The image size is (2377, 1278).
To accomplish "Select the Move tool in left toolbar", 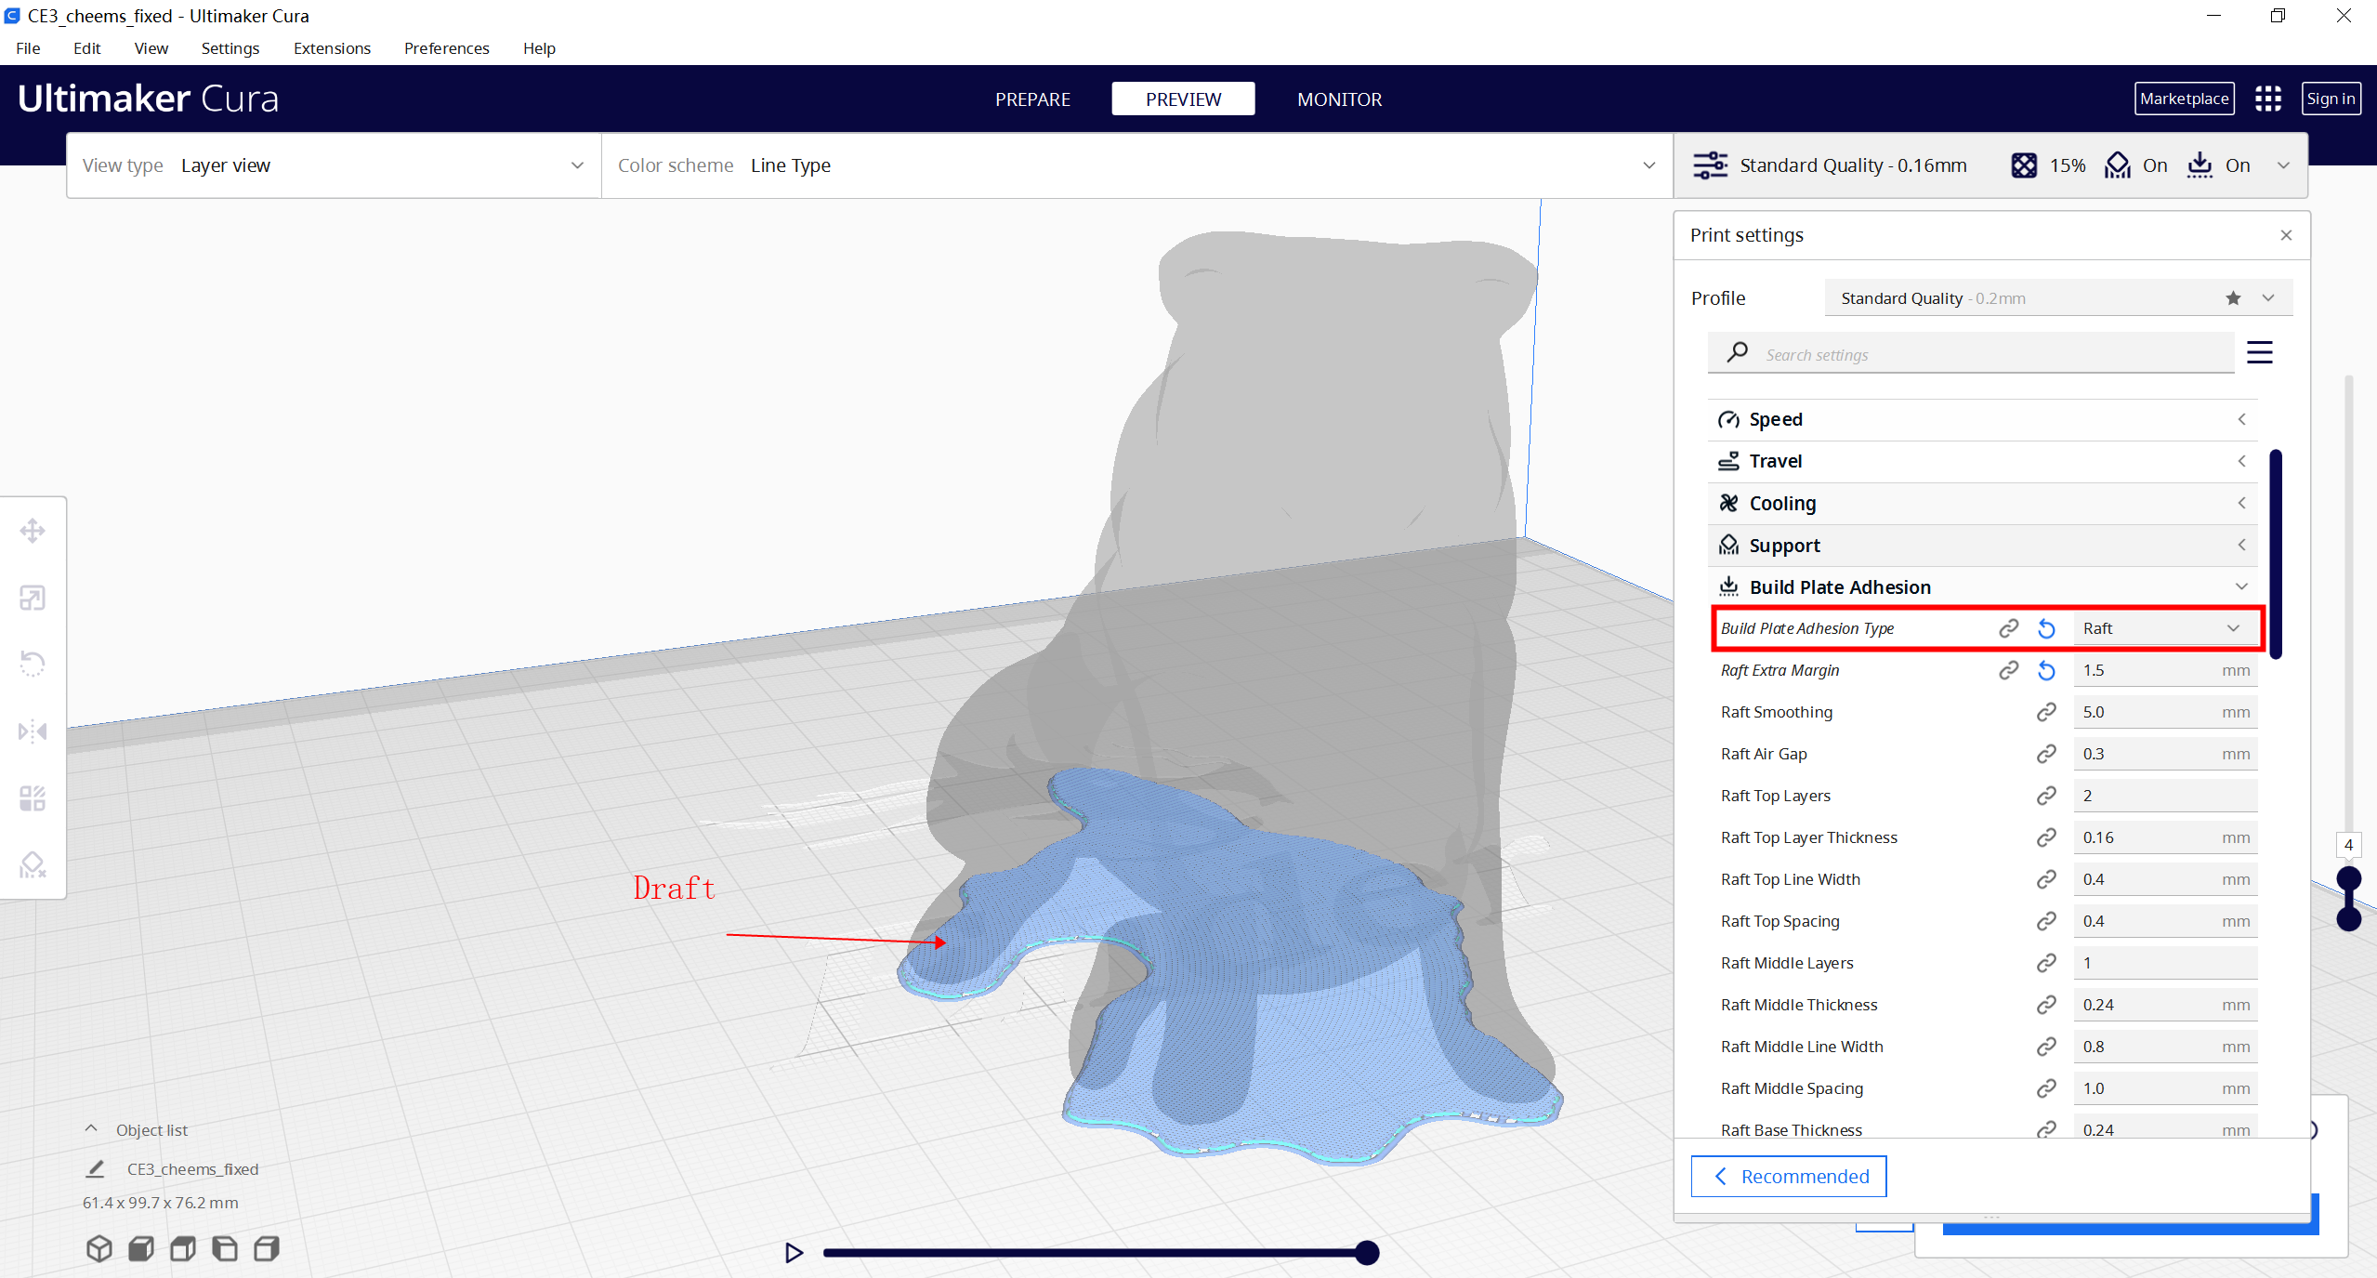I will click(33, 531).
